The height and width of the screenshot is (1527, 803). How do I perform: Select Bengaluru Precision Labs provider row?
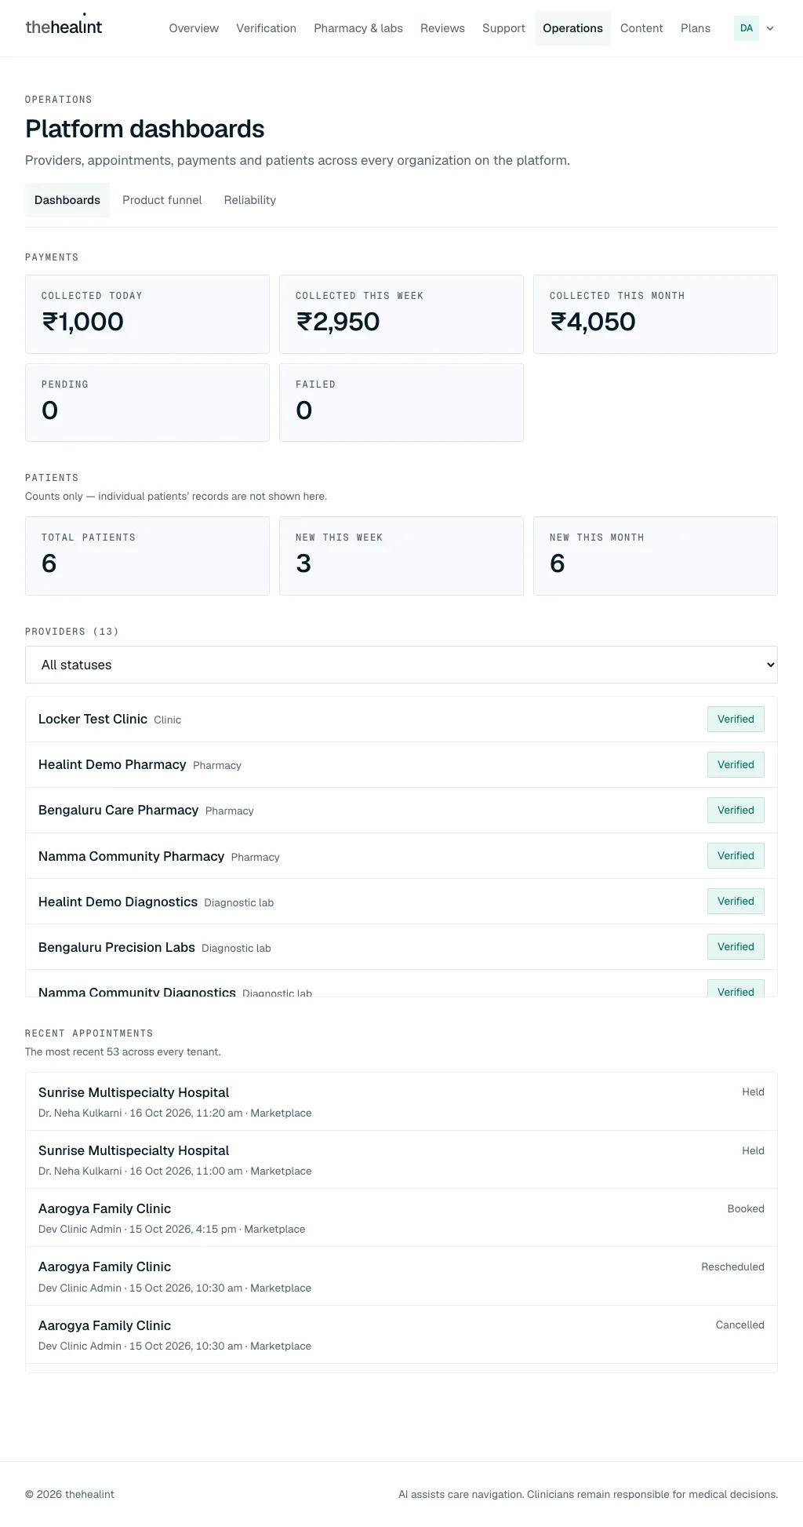point(401,947)
